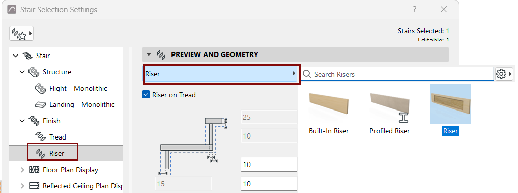The height and width of the screenshot is (193, 518).
Task: Click the Landing - Monolithic slab icon
Action: [x=40, y=105]
